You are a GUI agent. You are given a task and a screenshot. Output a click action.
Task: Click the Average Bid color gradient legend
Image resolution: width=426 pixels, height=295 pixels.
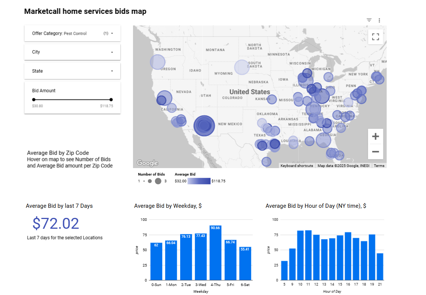click(x=199, y=181)
